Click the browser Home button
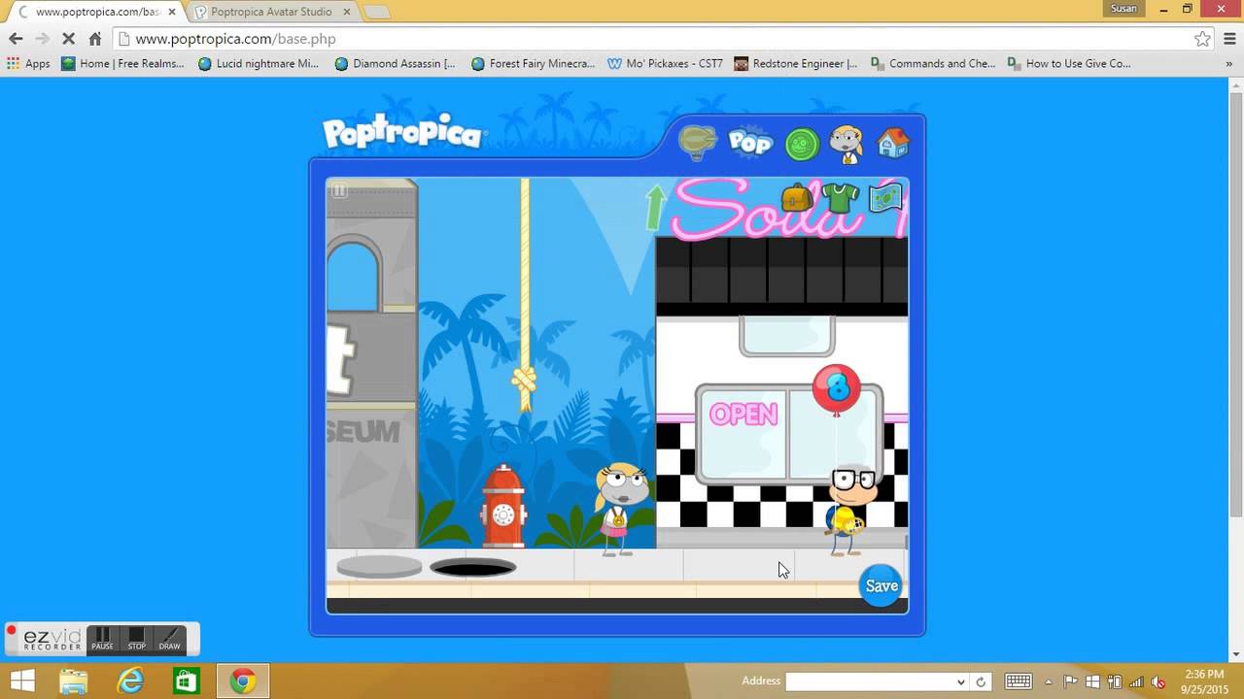The height and width of the screenshot is (699, 1244). 94,39
